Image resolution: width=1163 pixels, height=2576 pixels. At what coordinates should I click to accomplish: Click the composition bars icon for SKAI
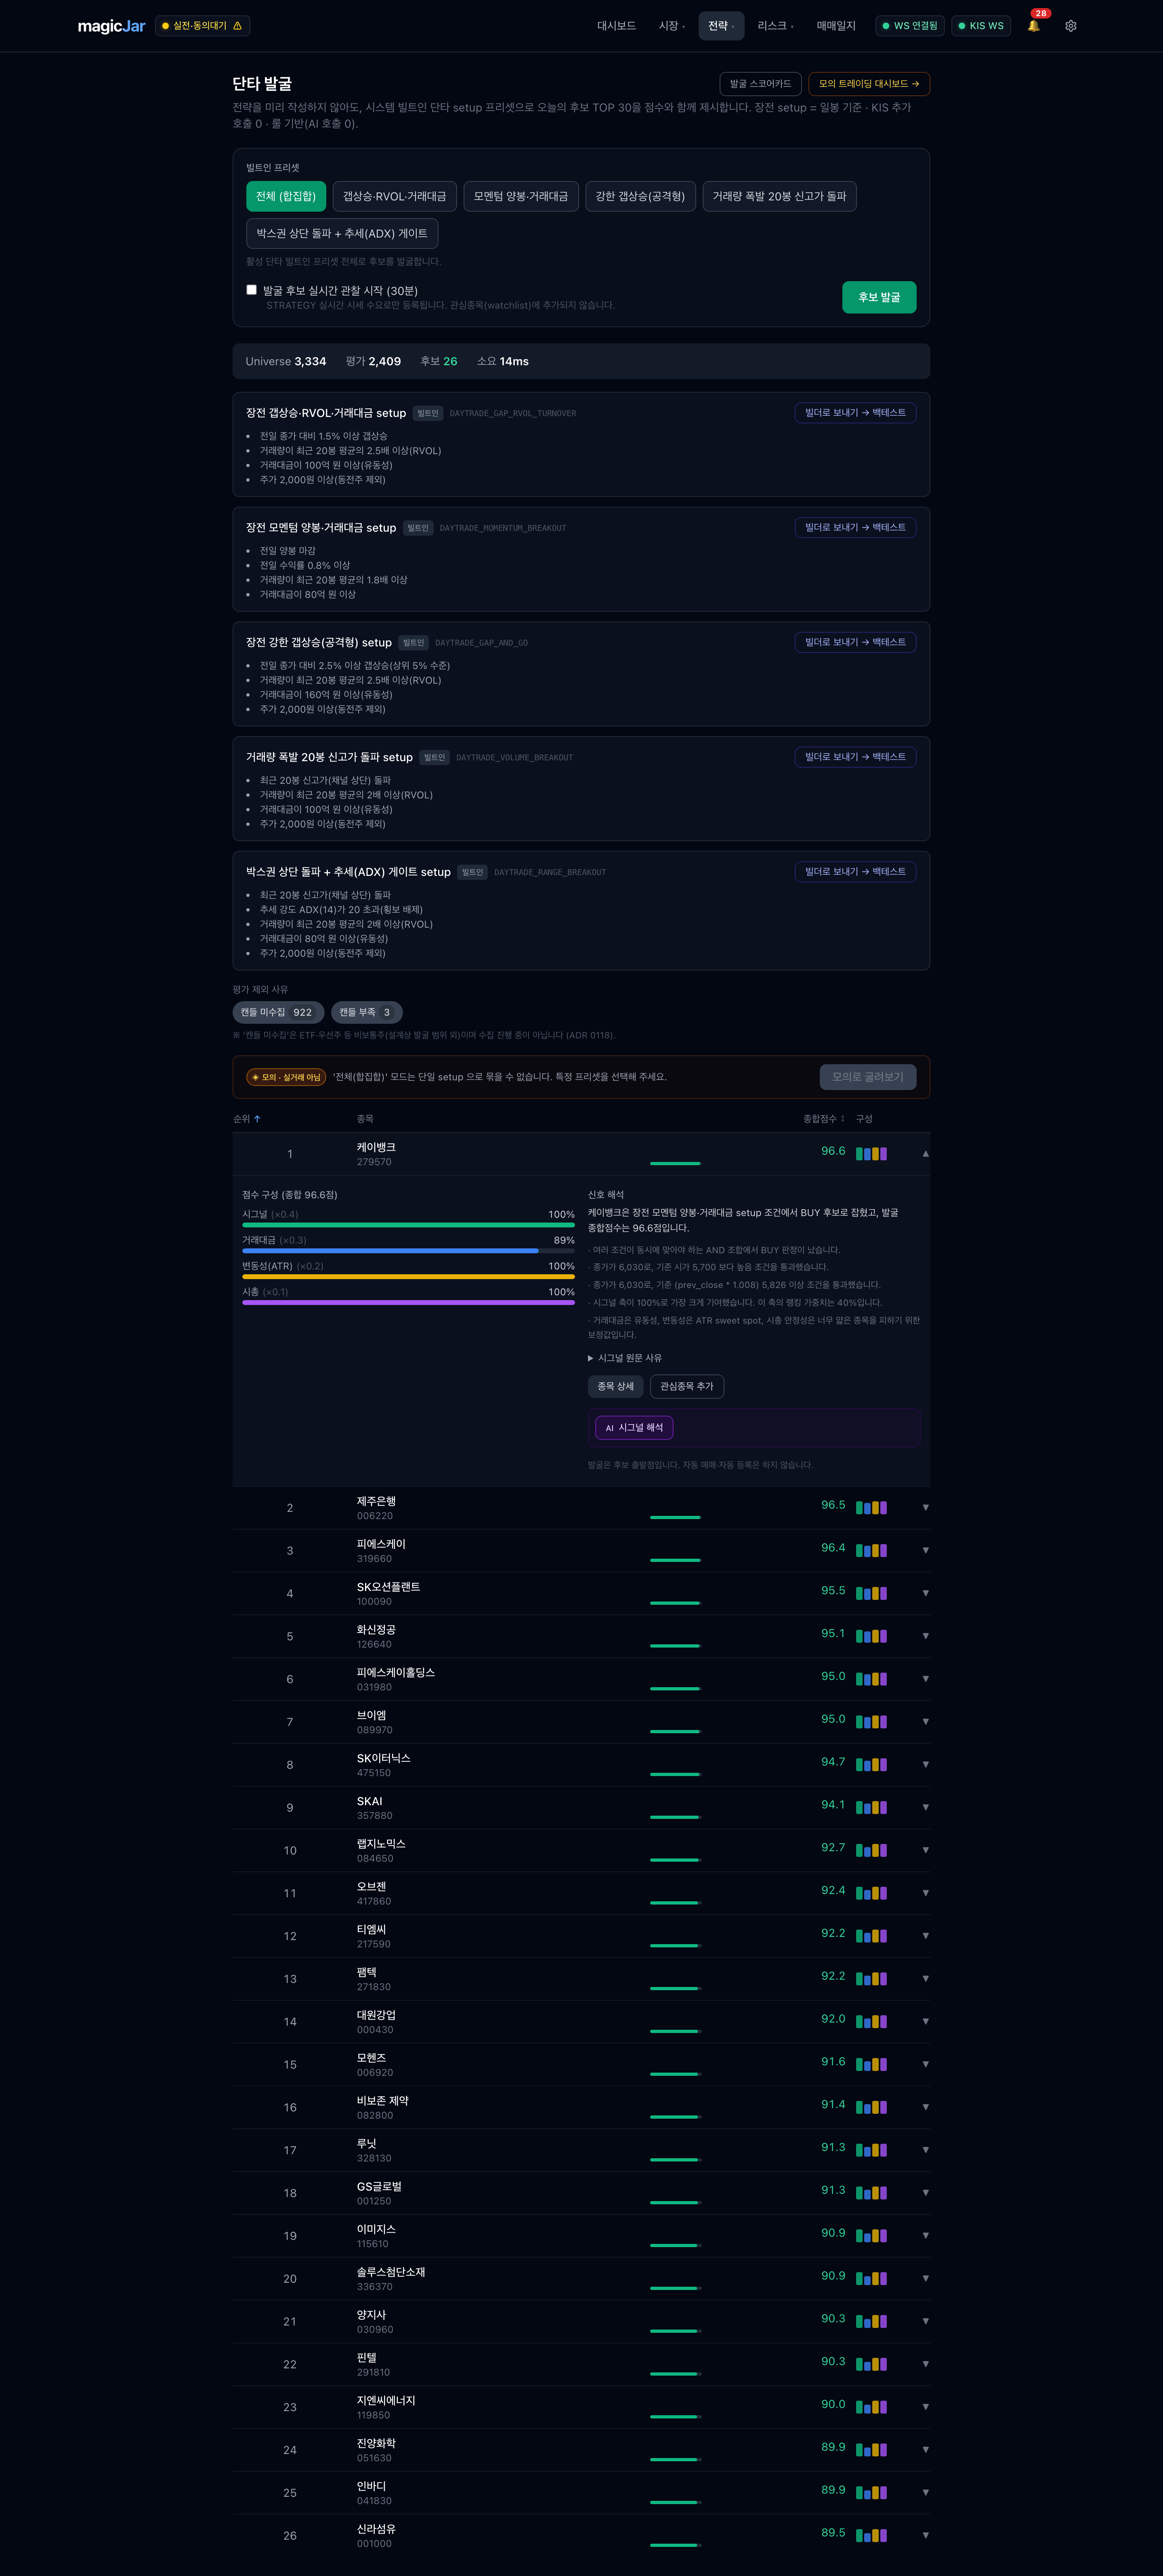(871, 1808)
